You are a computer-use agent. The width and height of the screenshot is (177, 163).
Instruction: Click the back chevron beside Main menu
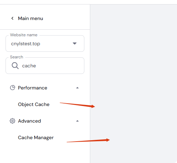pyautogui.click(x=12, y=18)
